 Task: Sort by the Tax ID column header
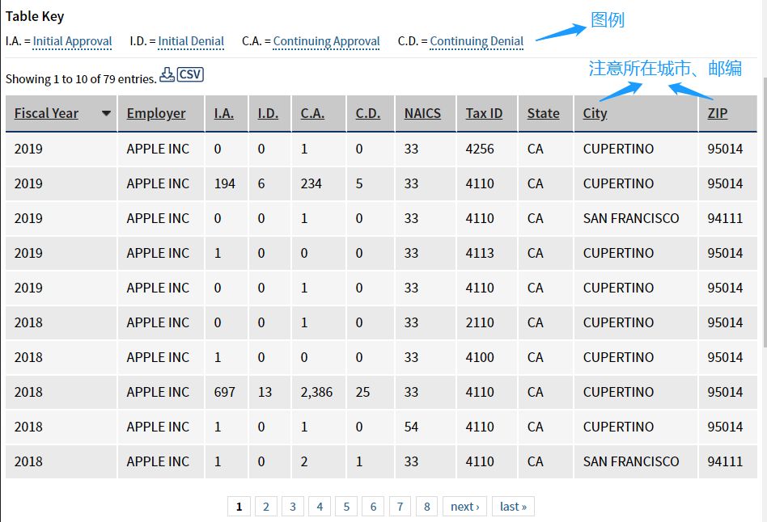(484, 113)
